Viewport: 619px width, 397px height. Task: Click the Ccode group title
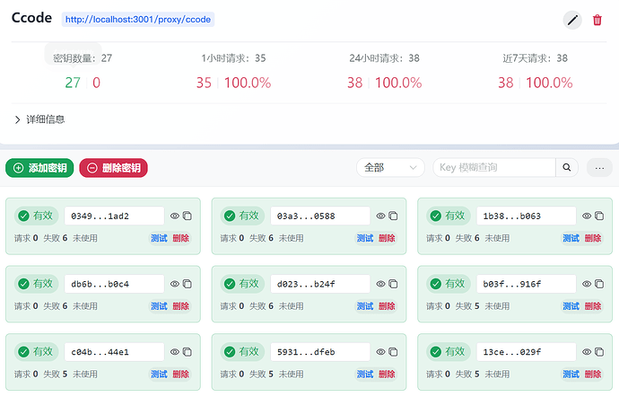[31, 18]
